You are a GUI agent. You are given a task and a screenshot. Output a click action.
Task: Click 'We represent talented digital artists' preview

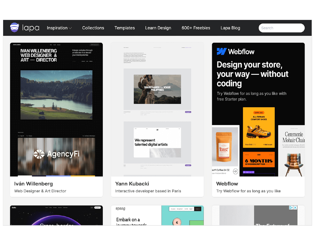tap(157, 142)
